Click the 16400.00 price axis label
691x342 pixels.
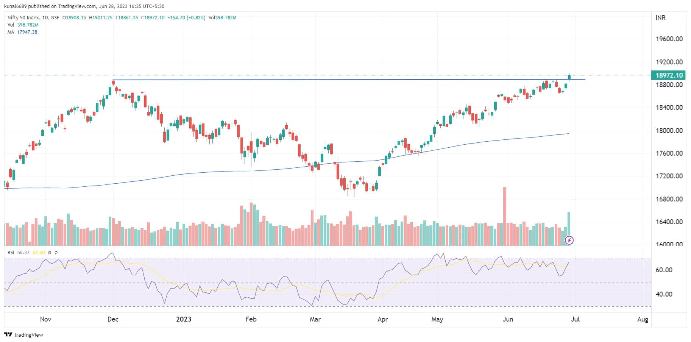pyautogui.click(x=669, y=222)
